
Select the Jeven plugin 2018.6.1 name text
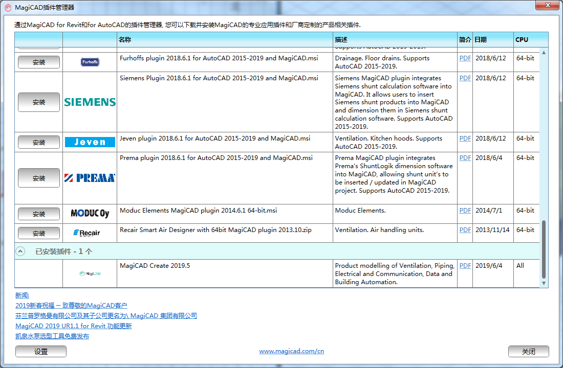point(215,138)
